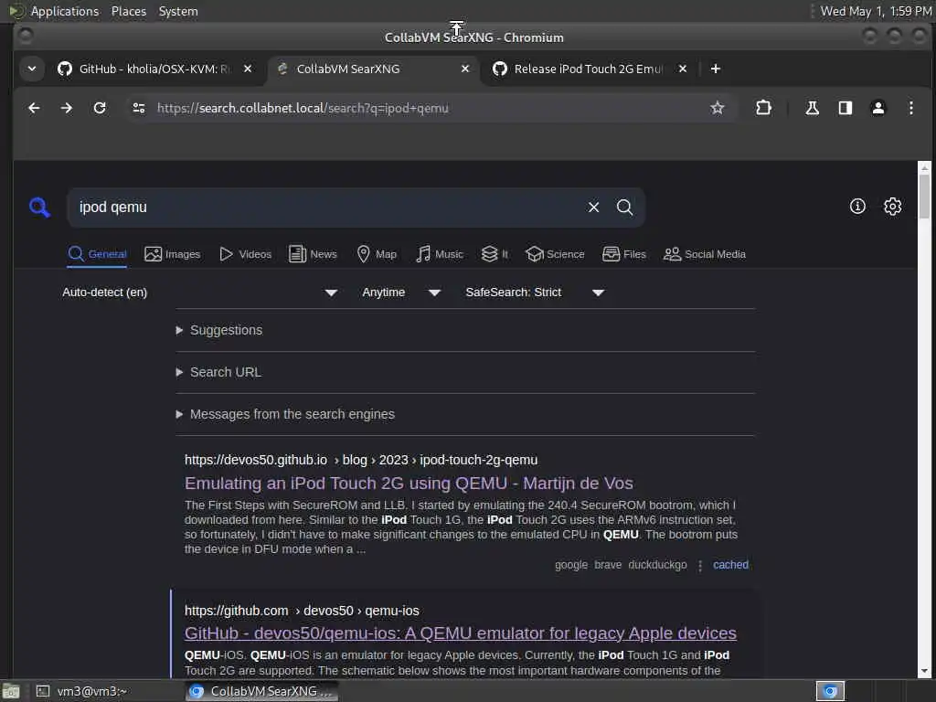Open cached version of first result
This screenshot has height=702, width=936.
(730, 565)
